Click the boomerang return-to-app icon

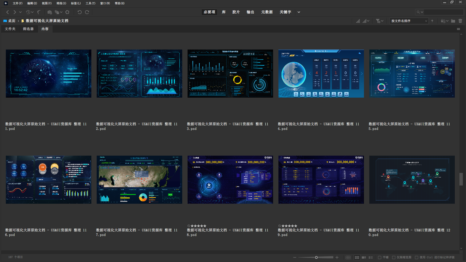pyautogui.click(x=39, y=12)
